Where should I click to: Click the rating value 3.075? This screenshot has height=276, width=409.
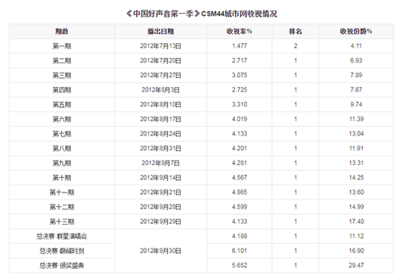click(x=239, y=75)
